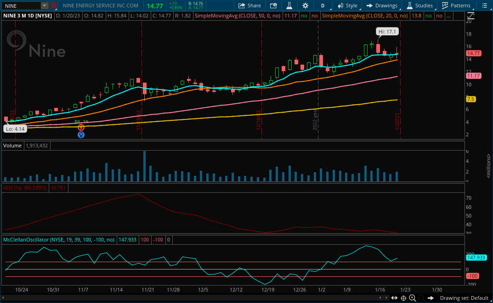Screen dimensions: 493x303
Task: Click the right arrow scroll-to-latest icon
Action: point(431,298)
